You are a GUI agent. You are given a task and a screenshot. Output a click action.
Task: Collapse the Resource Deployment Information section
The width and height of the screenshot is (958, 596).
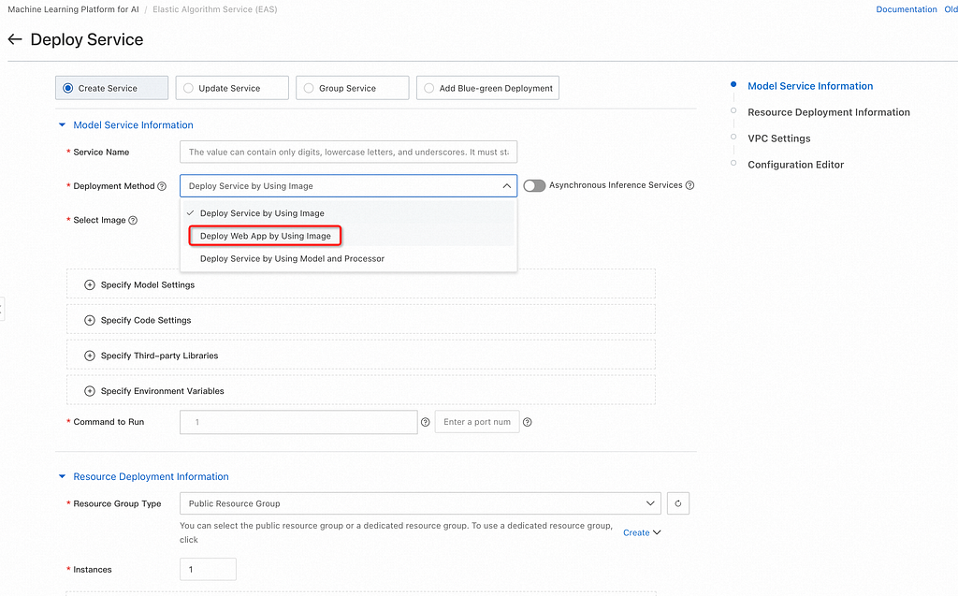(x=62, y=476)
